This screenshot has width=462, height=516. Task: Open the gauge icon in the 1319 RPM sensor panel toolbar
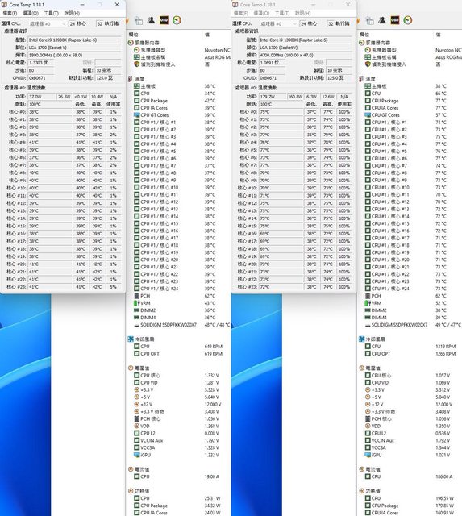(408, 20)
